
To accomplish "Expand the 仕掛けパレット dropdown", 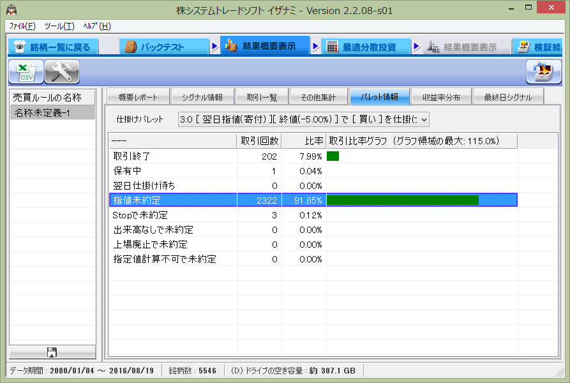I will click(424, 119).
